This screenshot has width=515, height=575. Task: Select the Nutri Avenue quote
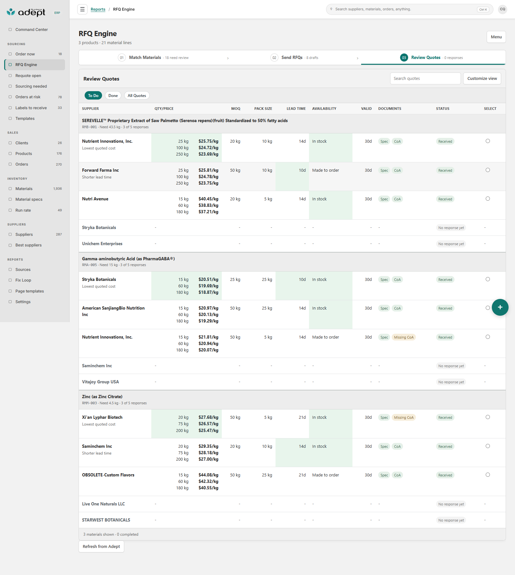pyautogui.click(x=488, y=199)
